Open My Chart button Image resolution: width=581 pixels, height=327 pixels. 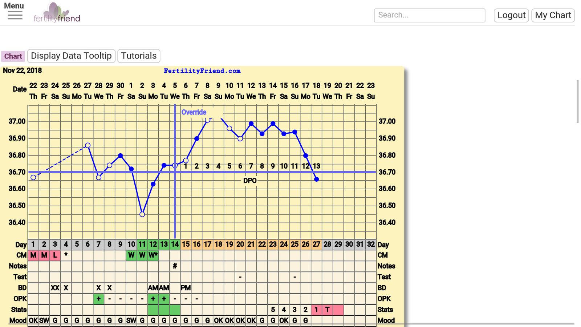553,15
